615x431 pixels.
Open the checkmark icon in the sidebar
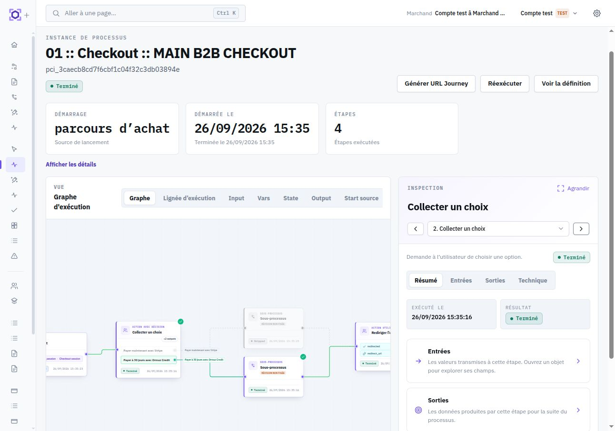14,210
